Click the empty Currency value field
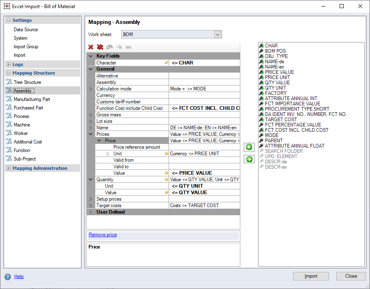Screen dimensions: 370x289 (204, 95)
